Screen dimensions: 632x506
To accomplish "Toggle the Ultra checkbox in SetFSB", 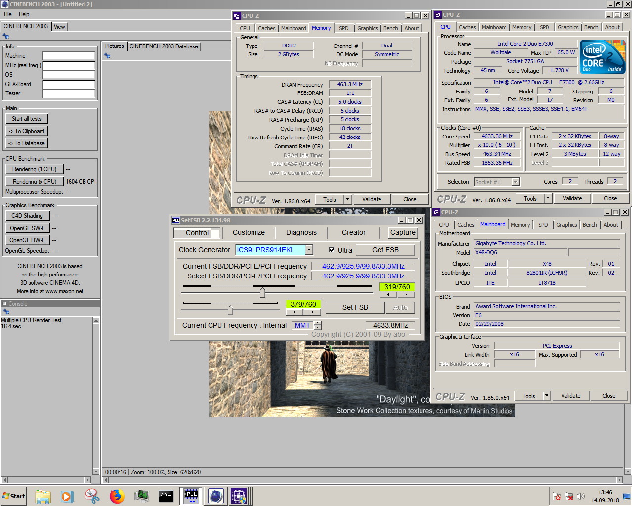I will (x=332, y=250).
